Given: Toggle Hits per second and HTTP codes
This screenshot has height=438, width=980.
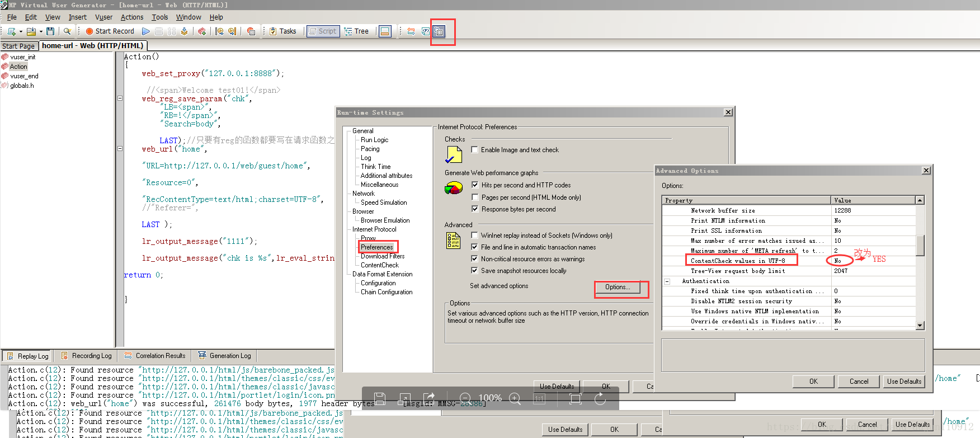Looking at the screenshot, I should 475,185.
